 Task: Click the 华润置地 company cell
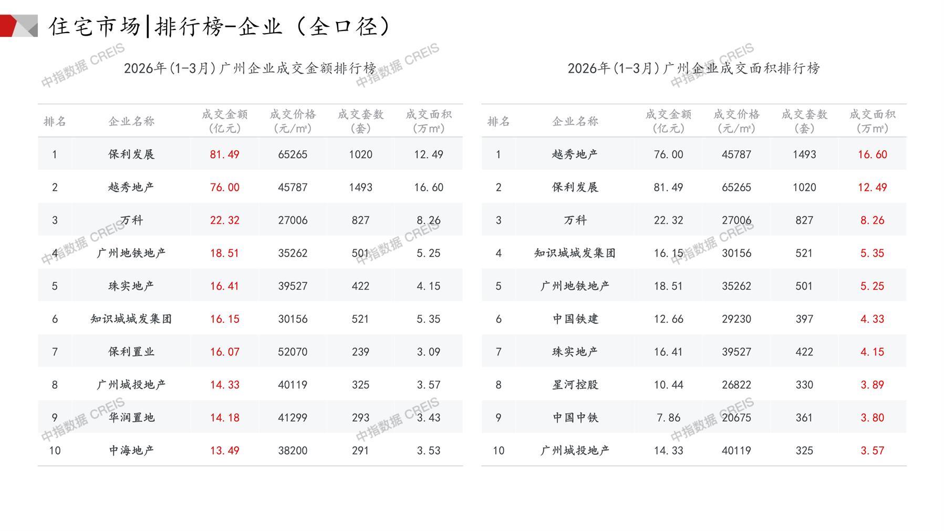(131, 417)
